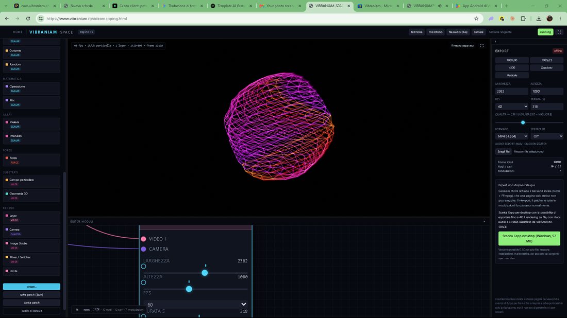Screen dimensions: 567x318
Task: Add the Layer render module
Action: click(31, 218)
